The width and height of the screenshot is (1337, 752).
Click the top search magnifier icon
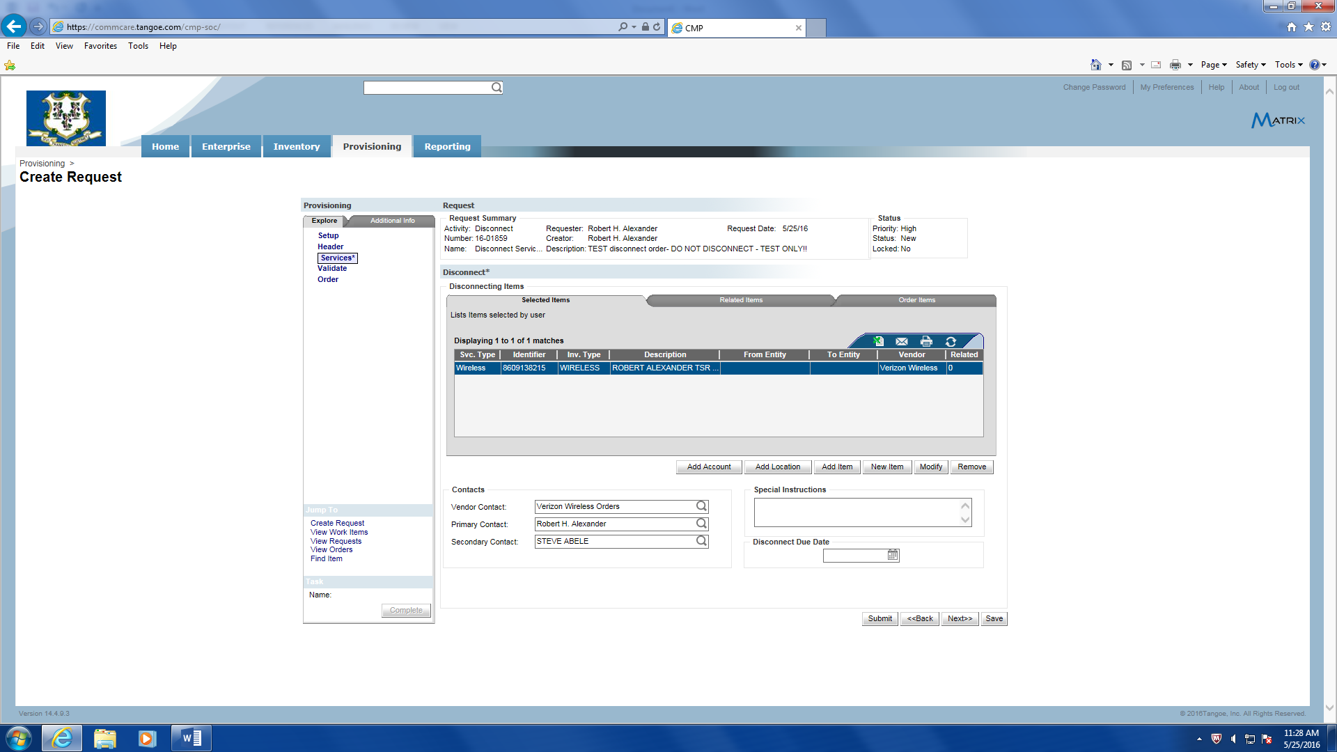pyautogui.click(x=497, y=88)
